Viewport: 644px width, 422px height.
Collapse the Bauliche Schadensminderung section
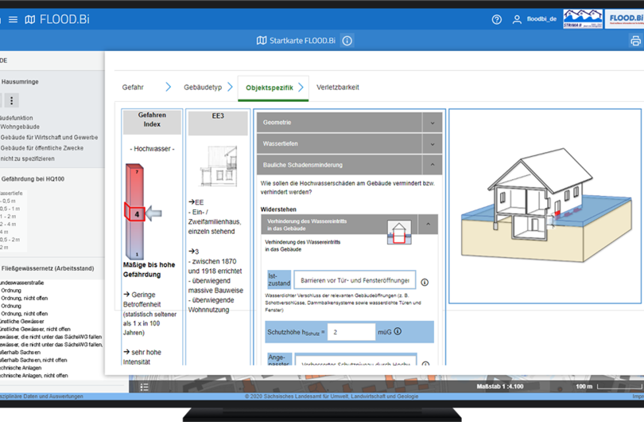pos(433,166)
